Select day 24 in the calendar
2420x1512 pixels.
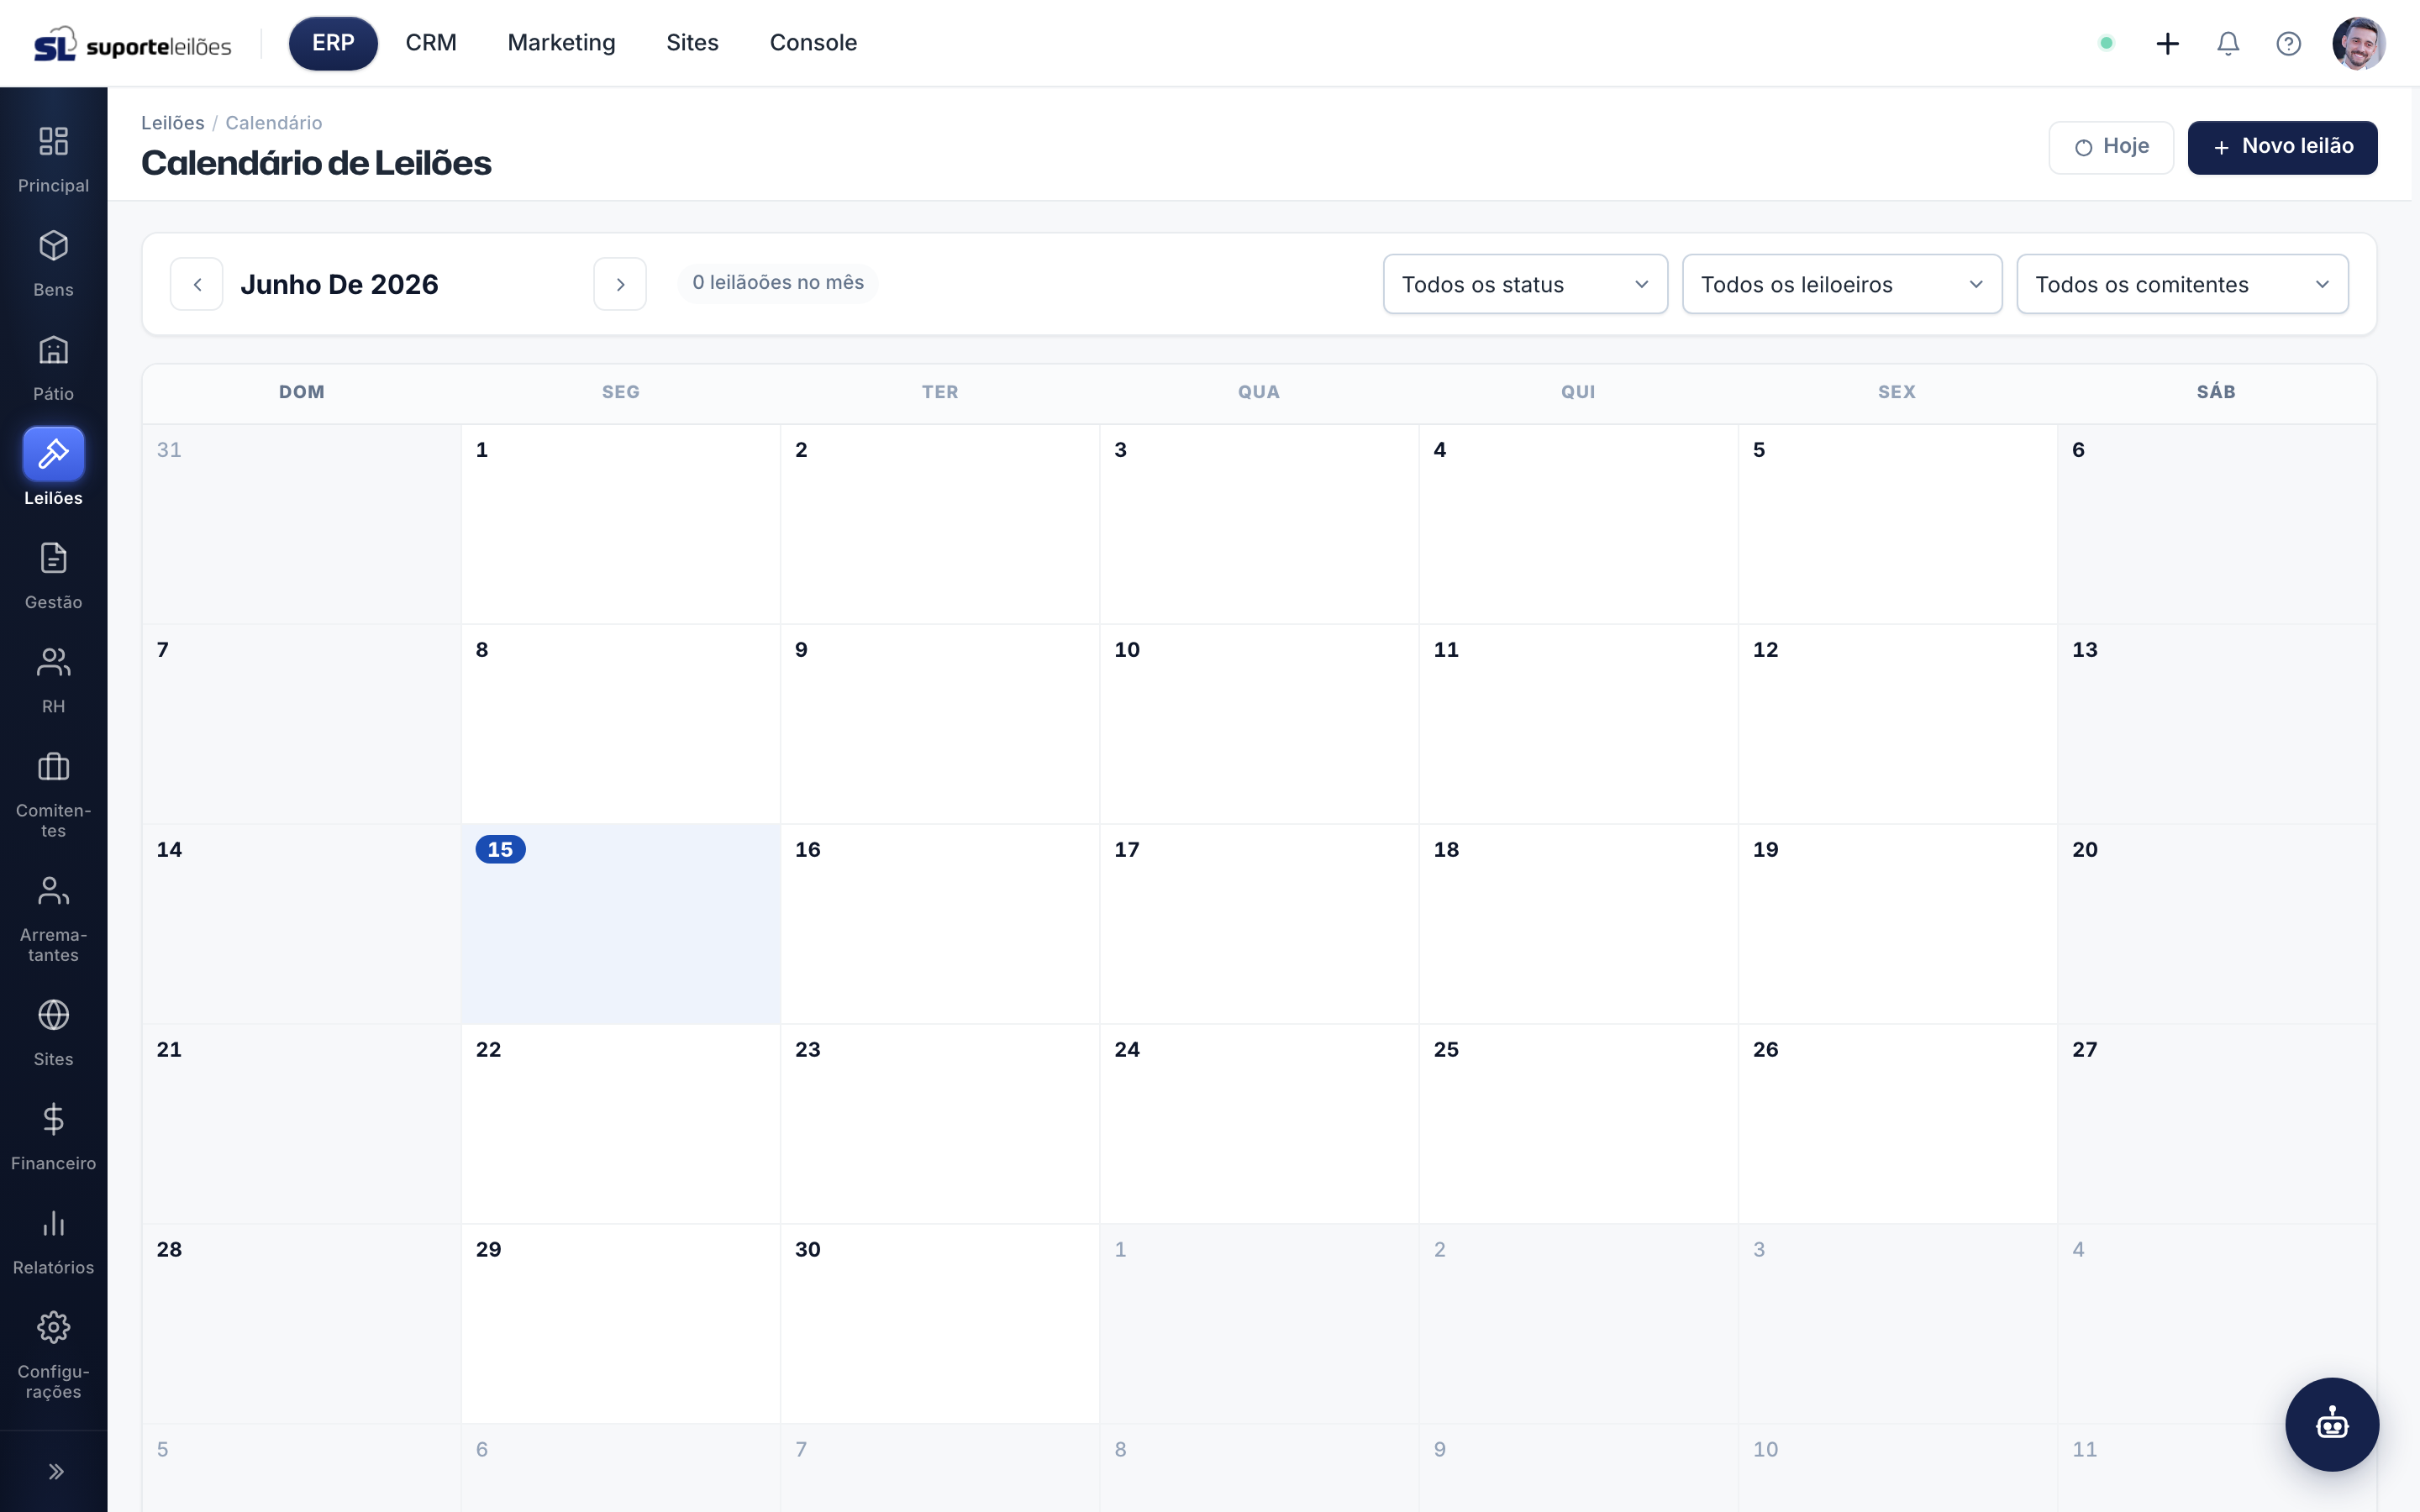(1259, 1124)
